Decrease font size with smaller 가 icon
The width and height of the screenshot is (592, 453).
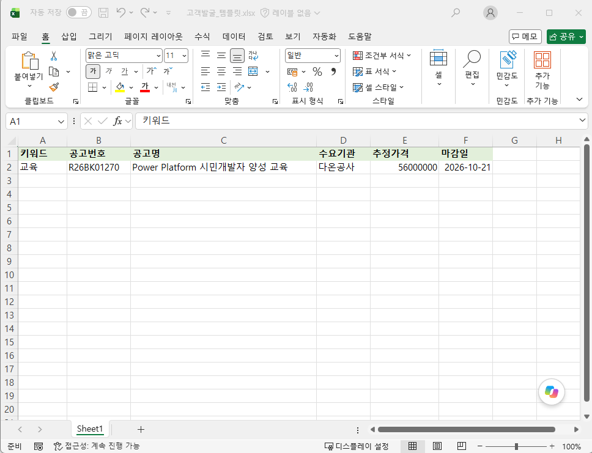click(x=168, y=71)
